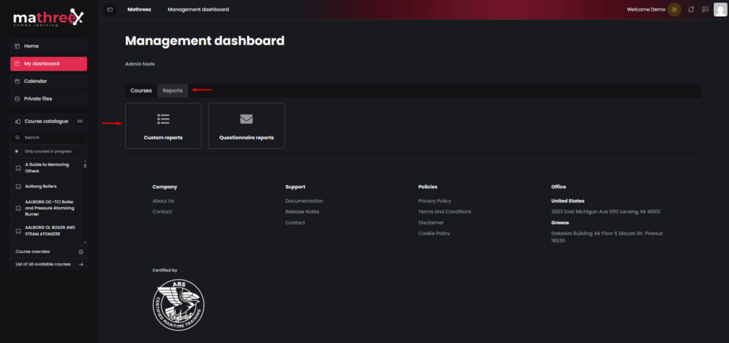Click the Questionnaire reports envelope icon
This screenshot has height=343, width=729.
tap(246, 119)
